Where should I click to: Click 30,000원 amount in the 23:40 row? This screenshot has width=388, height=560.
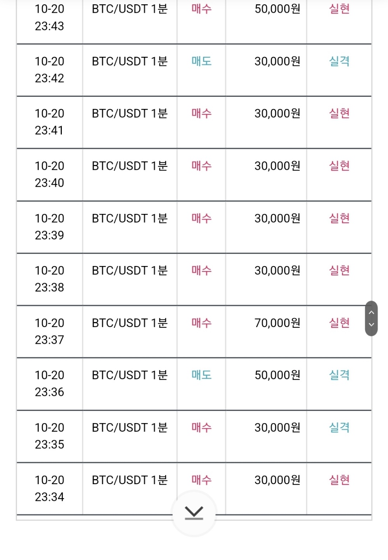pos(277,166)
